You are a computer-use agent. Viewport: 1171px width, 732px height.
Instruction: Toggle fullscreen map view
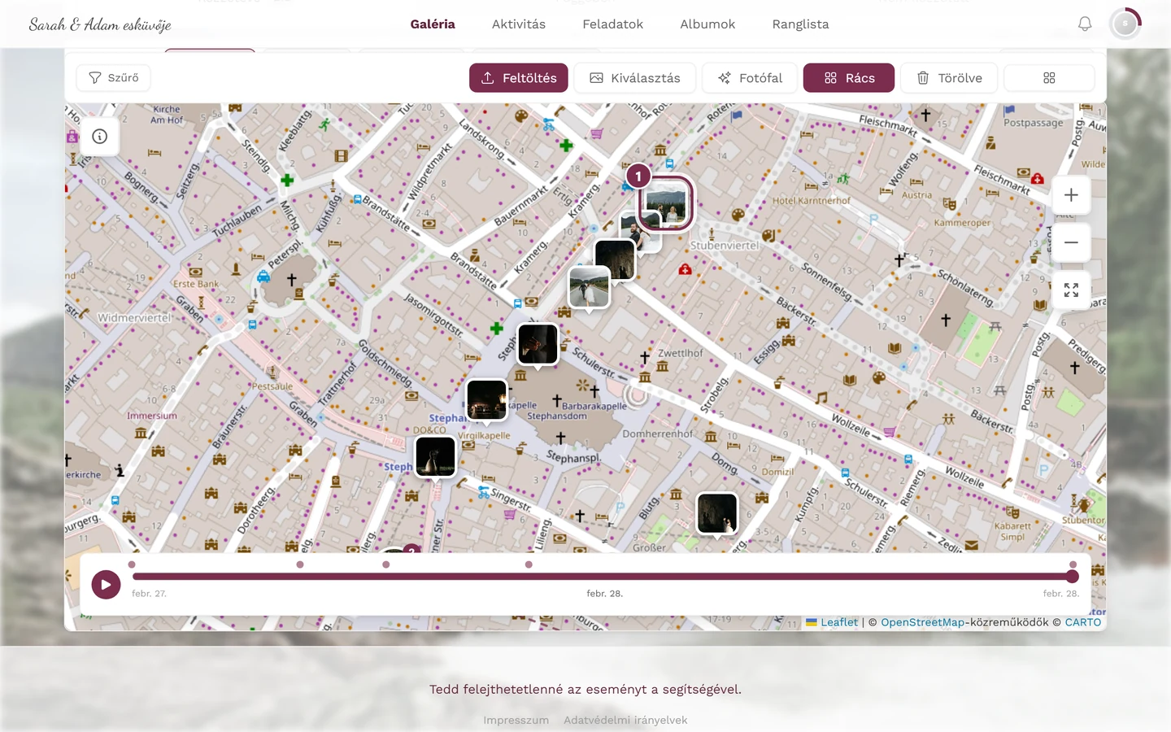click(1071, 290)
